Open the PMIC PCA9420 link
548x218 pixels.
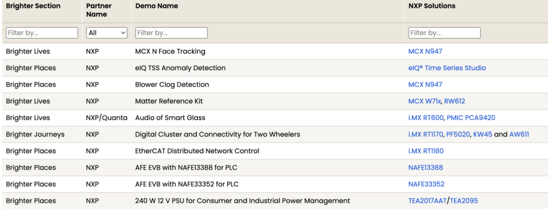471,118
